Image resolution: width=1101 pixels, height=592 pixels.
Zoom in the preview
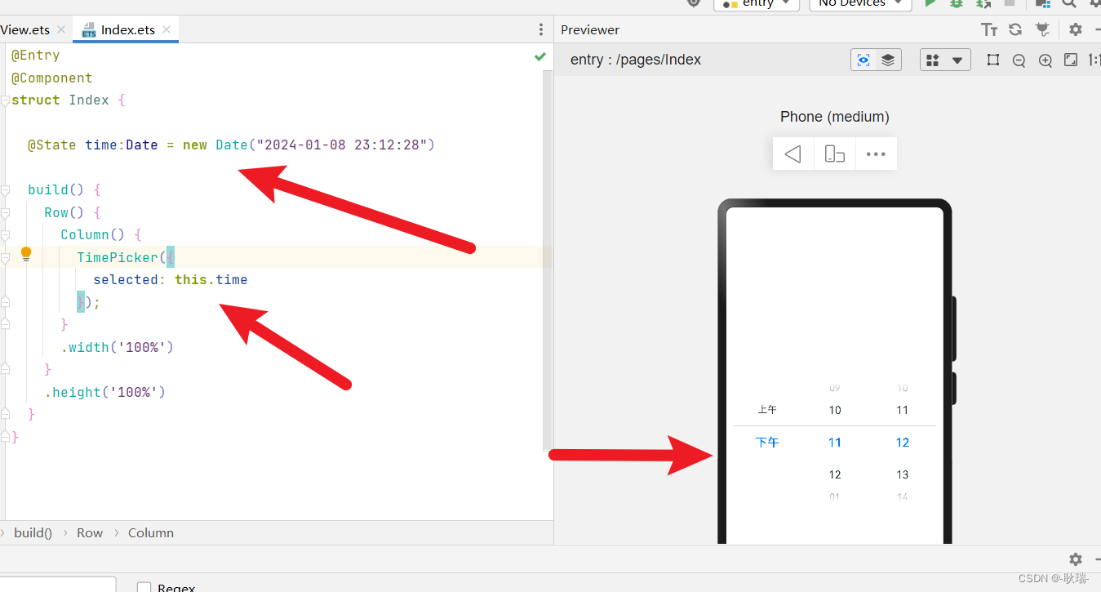point(1045,60)
